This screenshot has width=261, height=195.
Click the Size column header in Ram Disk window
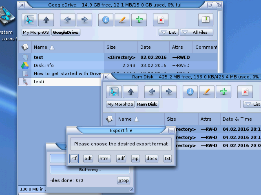[x=181, y=119]
